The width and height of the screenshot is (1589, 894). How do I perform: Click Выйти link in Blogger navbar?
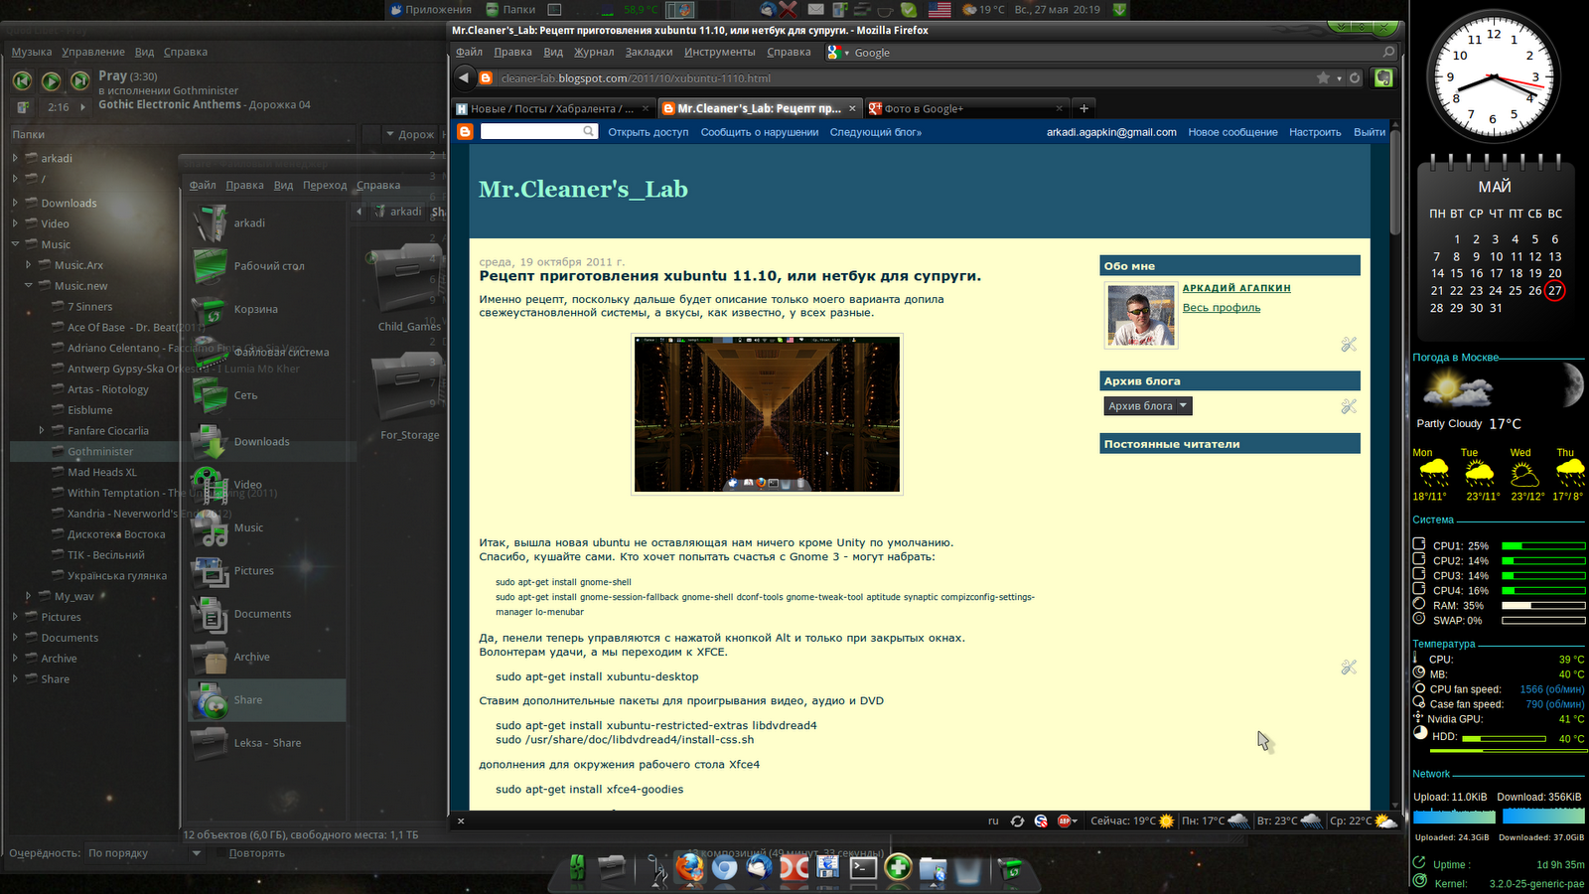click(x=1370, y=132)
